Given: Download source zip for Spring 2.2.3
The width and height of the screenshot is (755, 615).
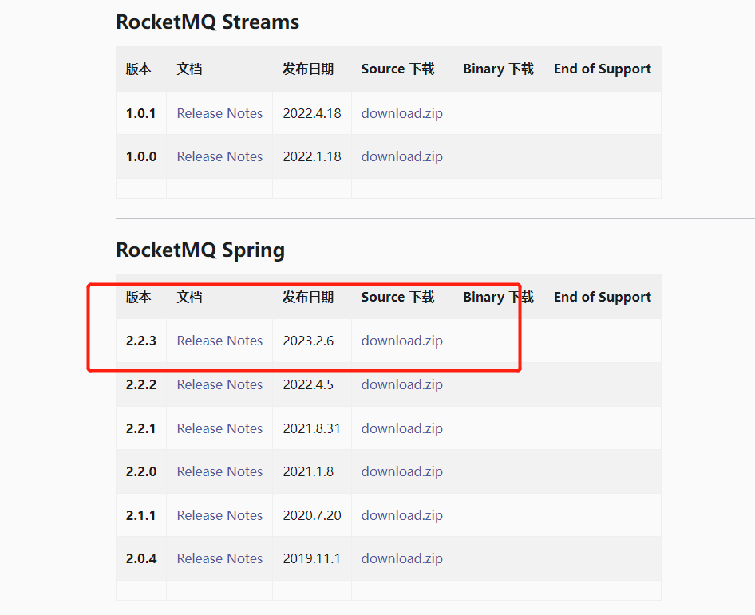Looking at the screenshot, I should [402, 341].
